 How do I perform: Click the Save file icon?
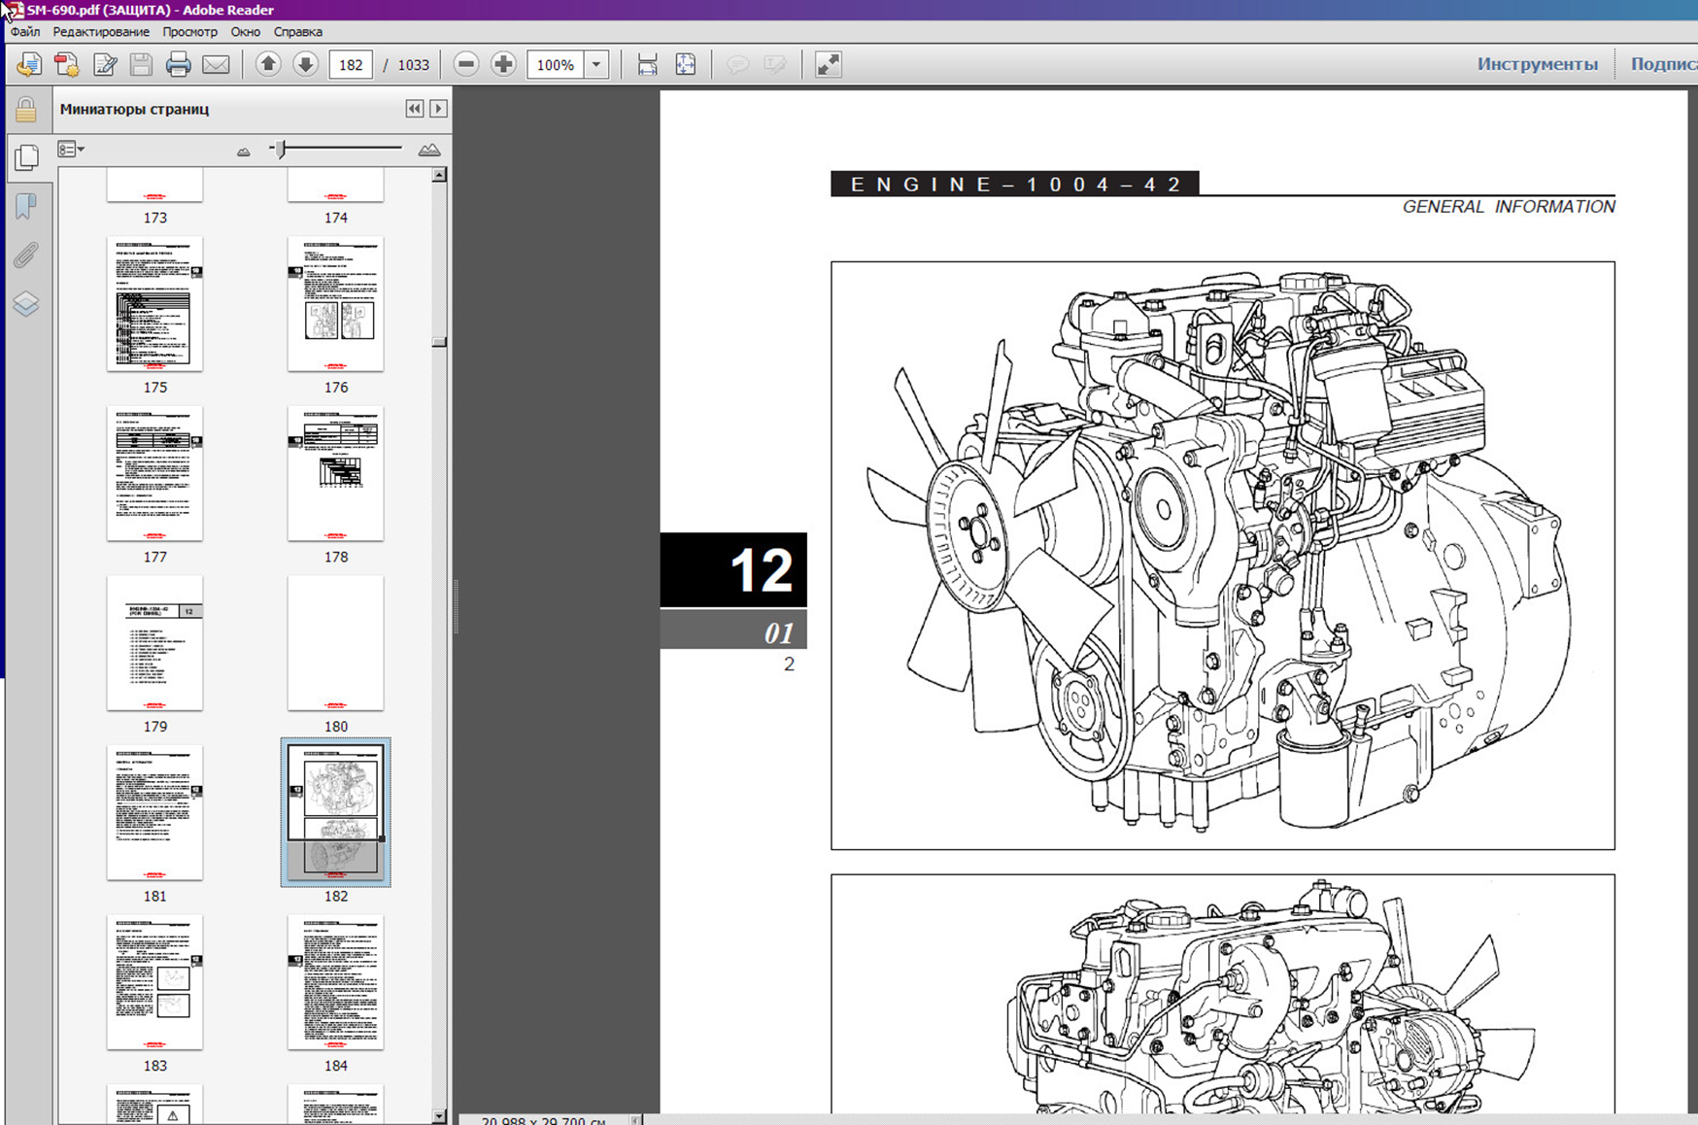pyautogui.click(x=141, y=65)
